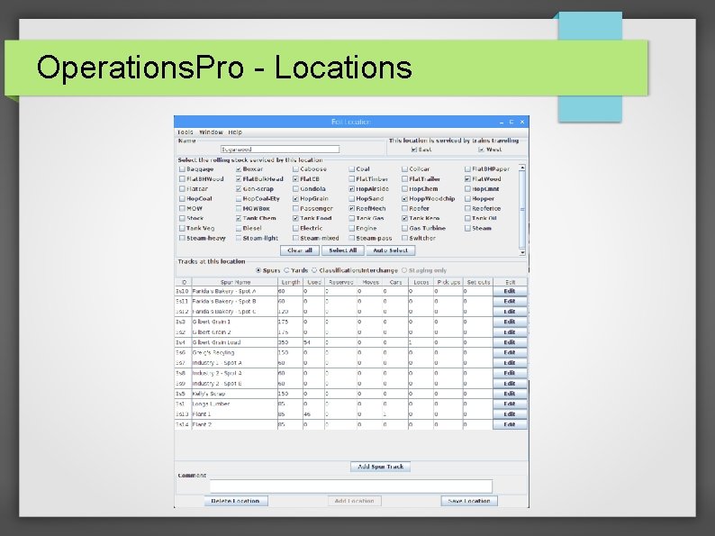Check the Tank Oil checkbox
The width and height of the screenshot is (715, 536).
click(467, 219)
